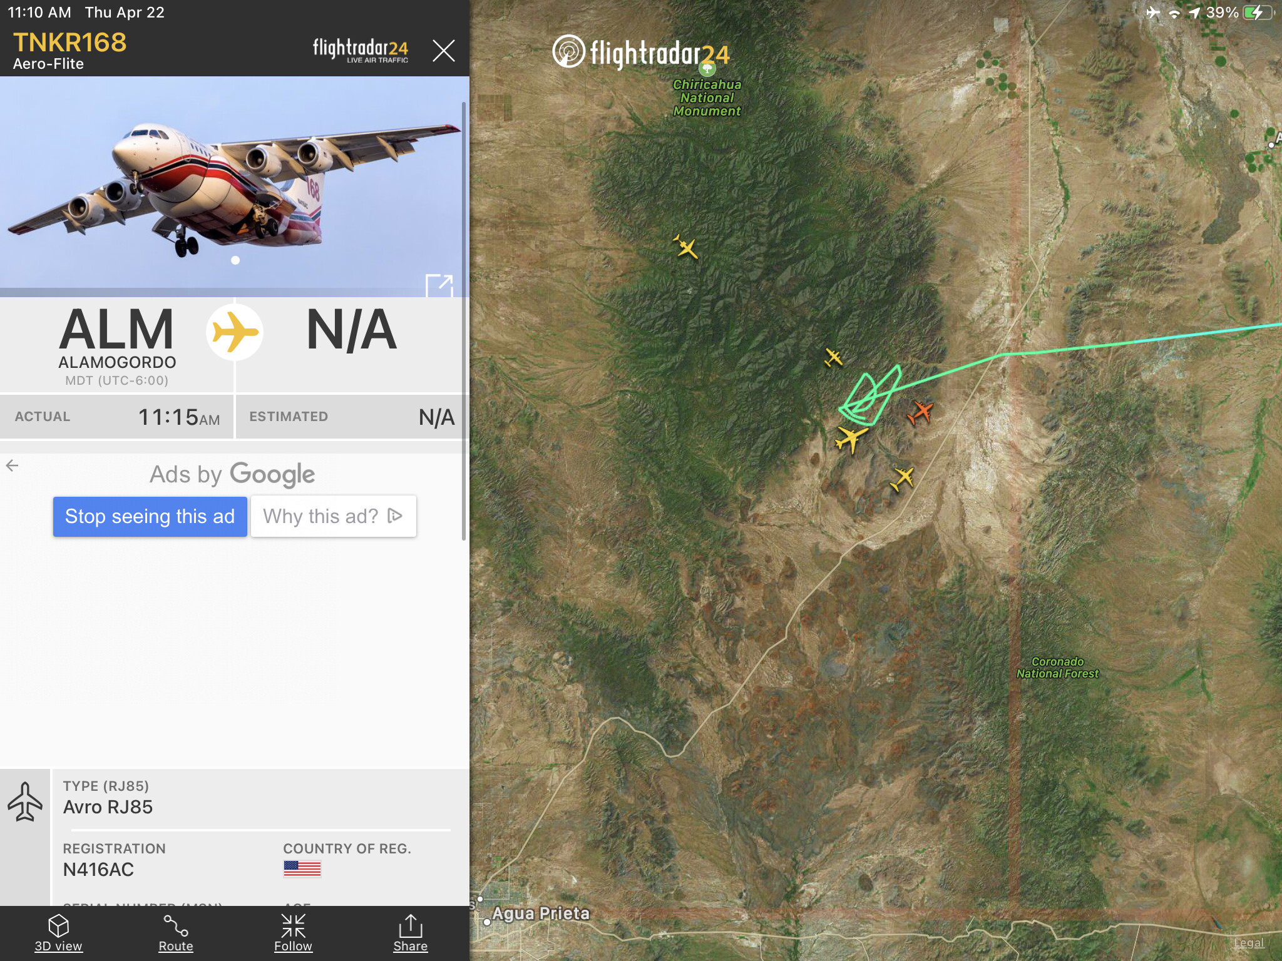Image resolution: width=1282 pixels, height=961 pixels.
Task: Tap yellow aircraft northwest in mountains
Action: pyautogui.click(x=685, y=247)
